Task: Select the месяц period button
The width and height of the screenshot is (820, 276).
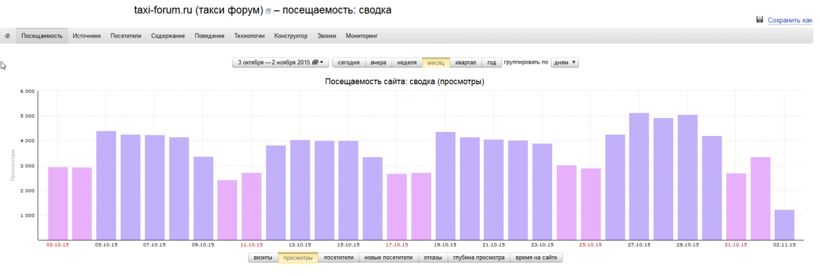Action: (x=436, y=62)
